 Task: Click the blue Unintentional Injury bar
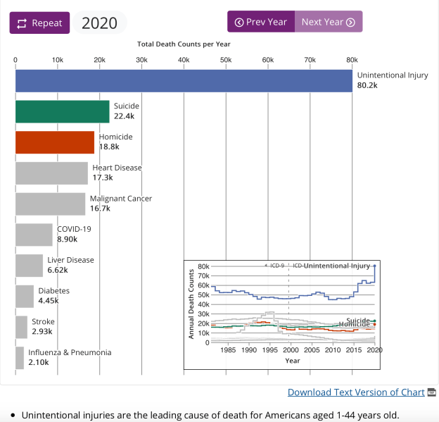[x=183, y=81]
